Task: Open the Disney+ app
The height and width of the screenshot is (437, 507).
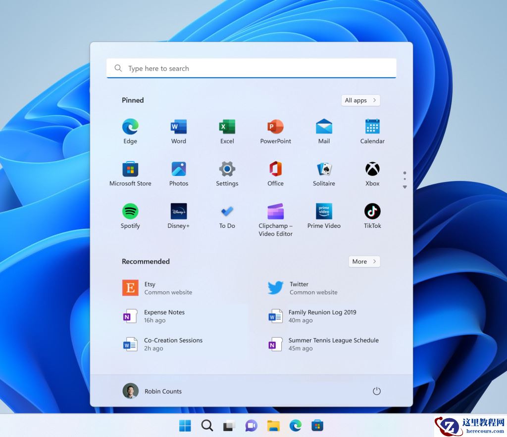Action: coord(178,212)
